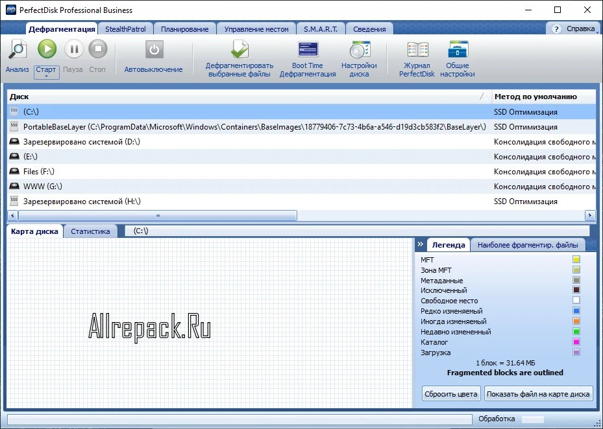Open the Планирование tab
Viewport: 603px width, 429px height.
click(184, 29)
